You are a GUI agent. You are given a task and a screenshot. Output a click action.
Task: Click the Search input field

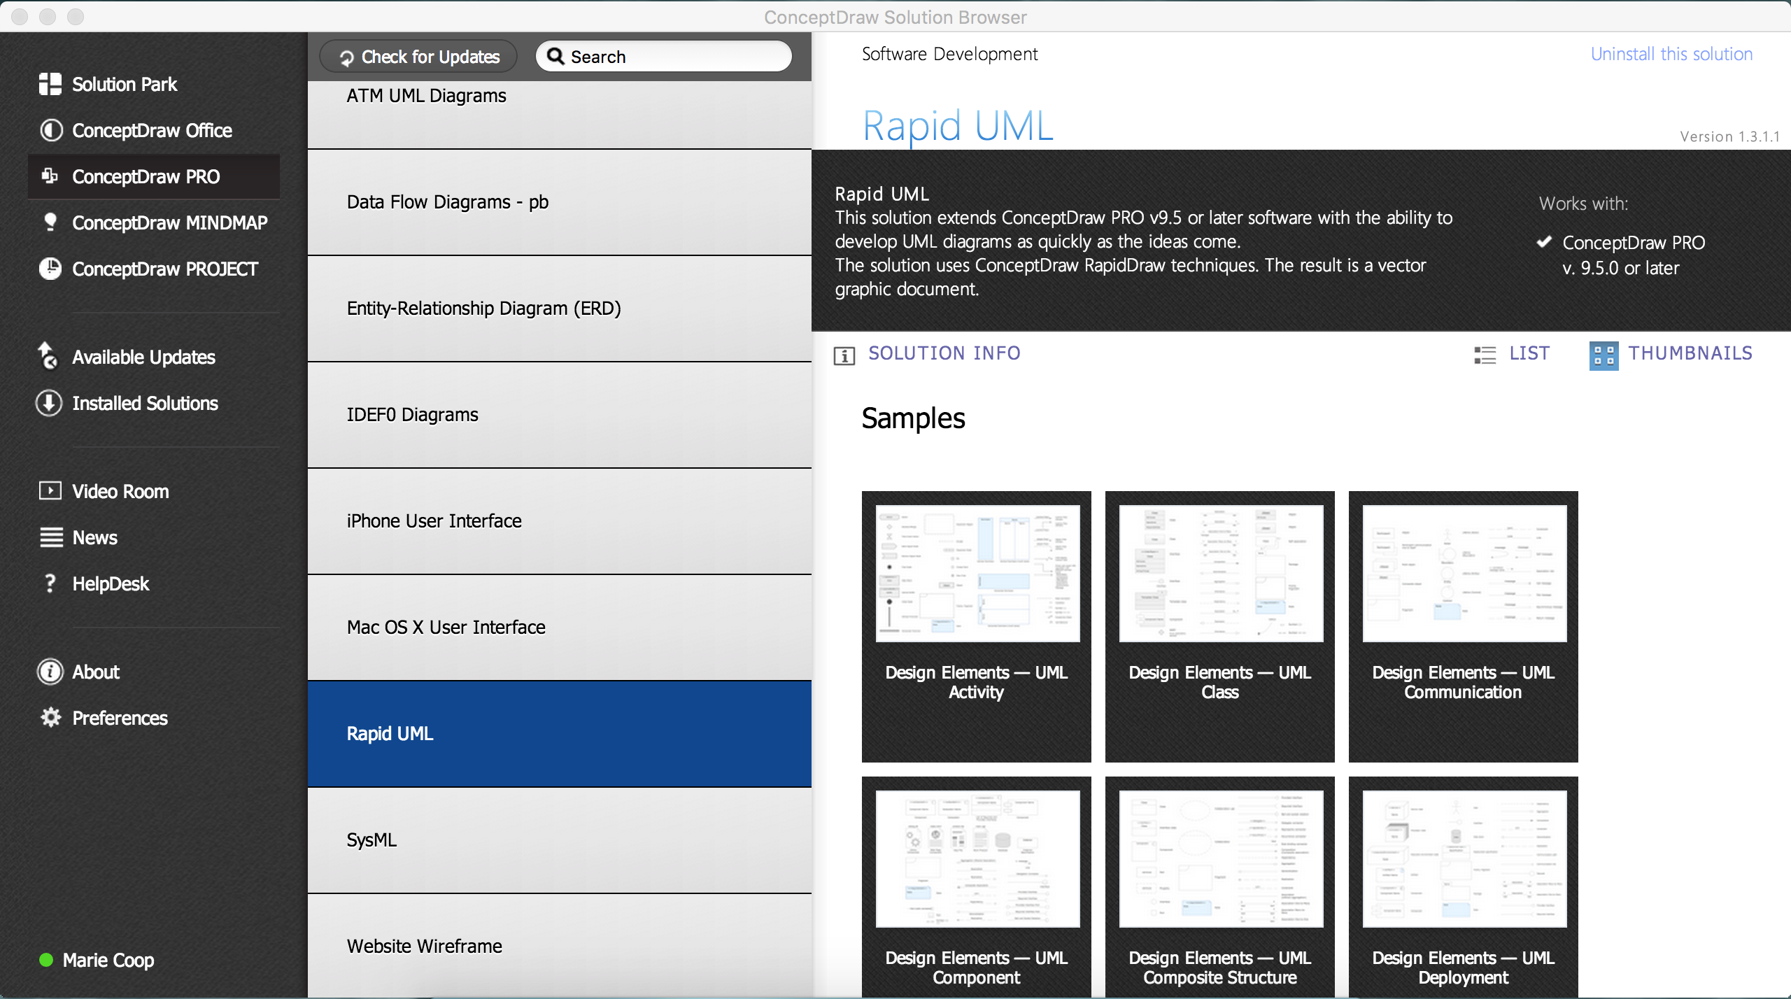click(664, 55)
